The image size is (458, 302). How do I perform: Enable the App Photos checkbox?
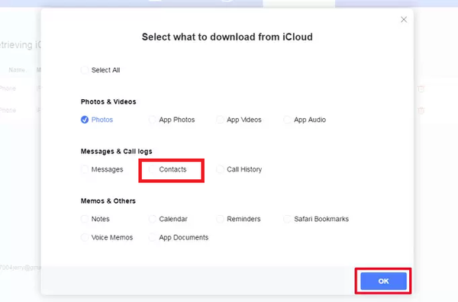[x=152, y=120]
